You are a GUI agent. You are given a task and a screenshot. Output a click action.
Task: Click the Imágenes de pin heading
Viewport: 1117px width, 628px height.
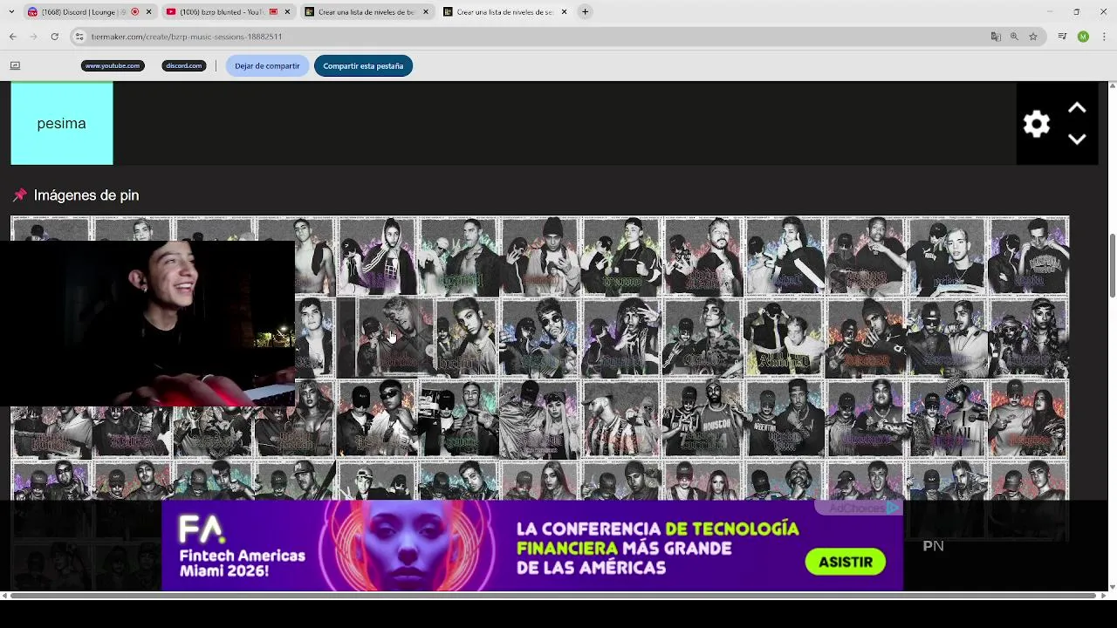coord(86,195)
